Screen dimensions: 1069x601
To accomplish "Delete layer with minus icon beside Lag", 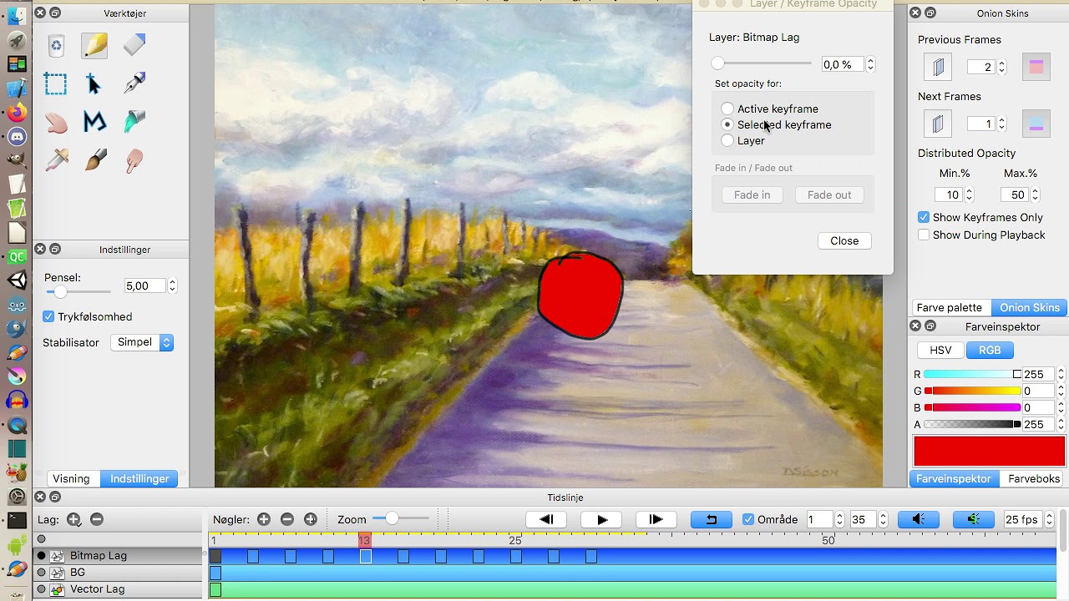I will click(x=97, y=519).
